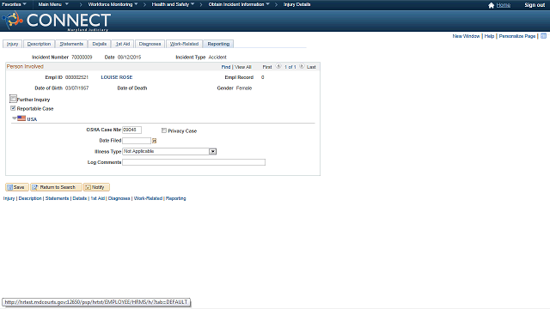
Task: Switch to the 1st Aid tab
Action: [123, 44]
